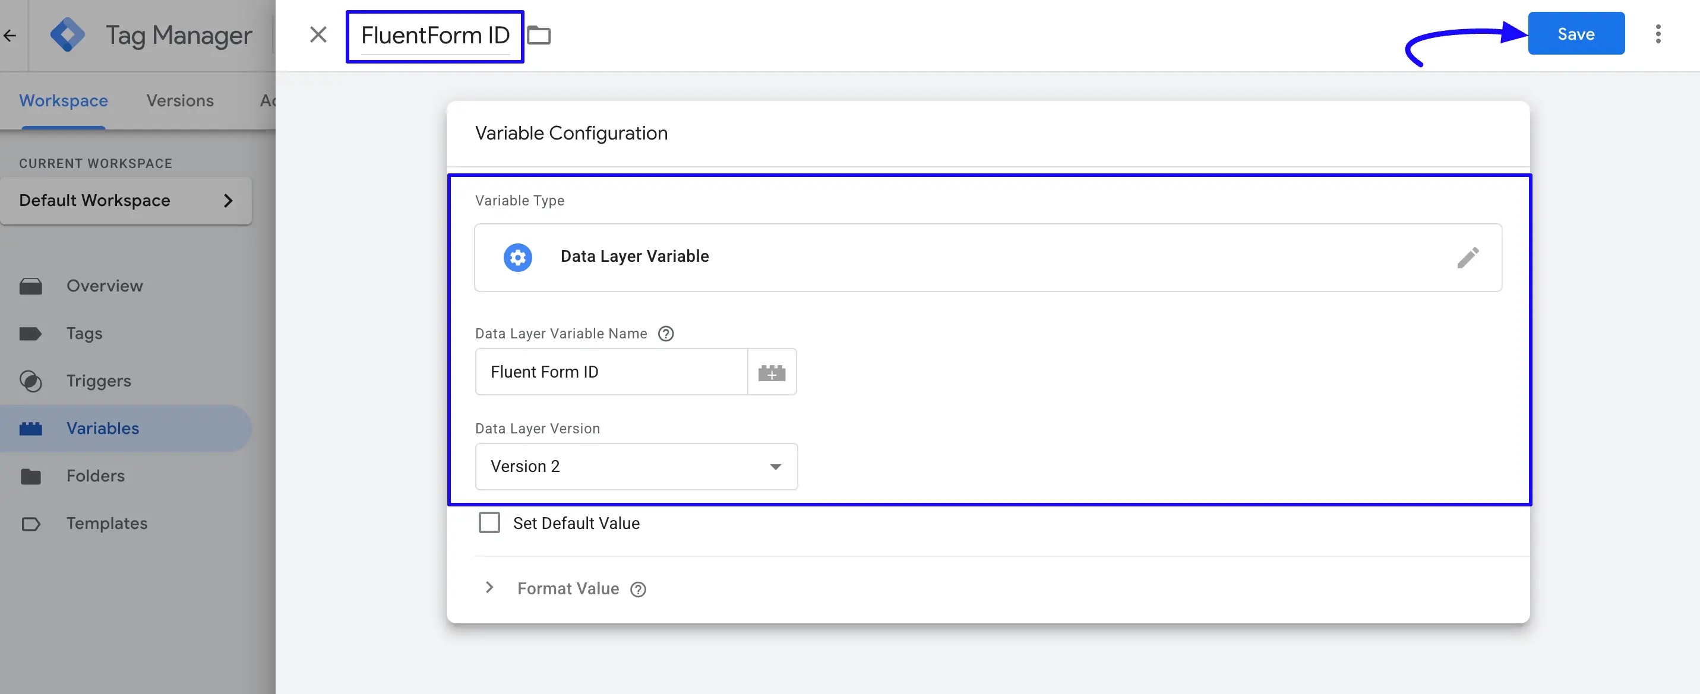Go to Tags section
1700x694 pixels.
pos(84,333)
